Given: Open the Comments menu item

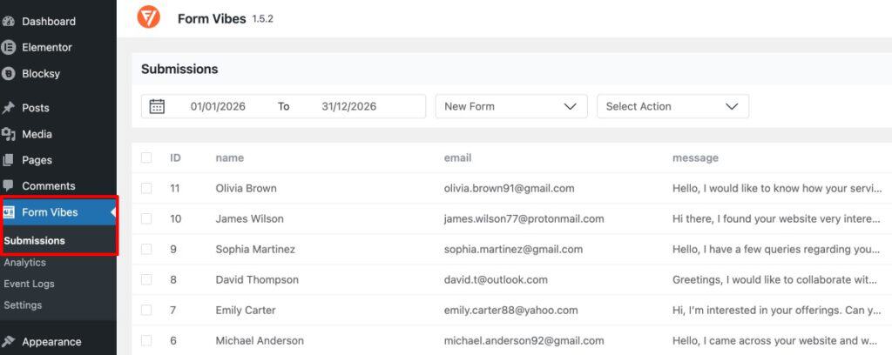Looking at the screenshot, I should pos(49,185).
